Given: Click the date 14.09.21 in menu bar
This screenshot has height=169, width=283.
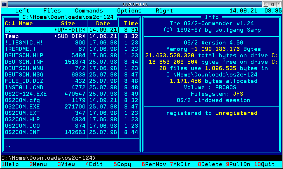Looking at the screenshot, I should coord(243,10).
